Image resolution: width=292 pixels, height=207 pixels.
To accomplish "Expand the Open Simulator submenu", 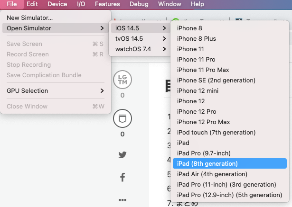I will (55, 28).
